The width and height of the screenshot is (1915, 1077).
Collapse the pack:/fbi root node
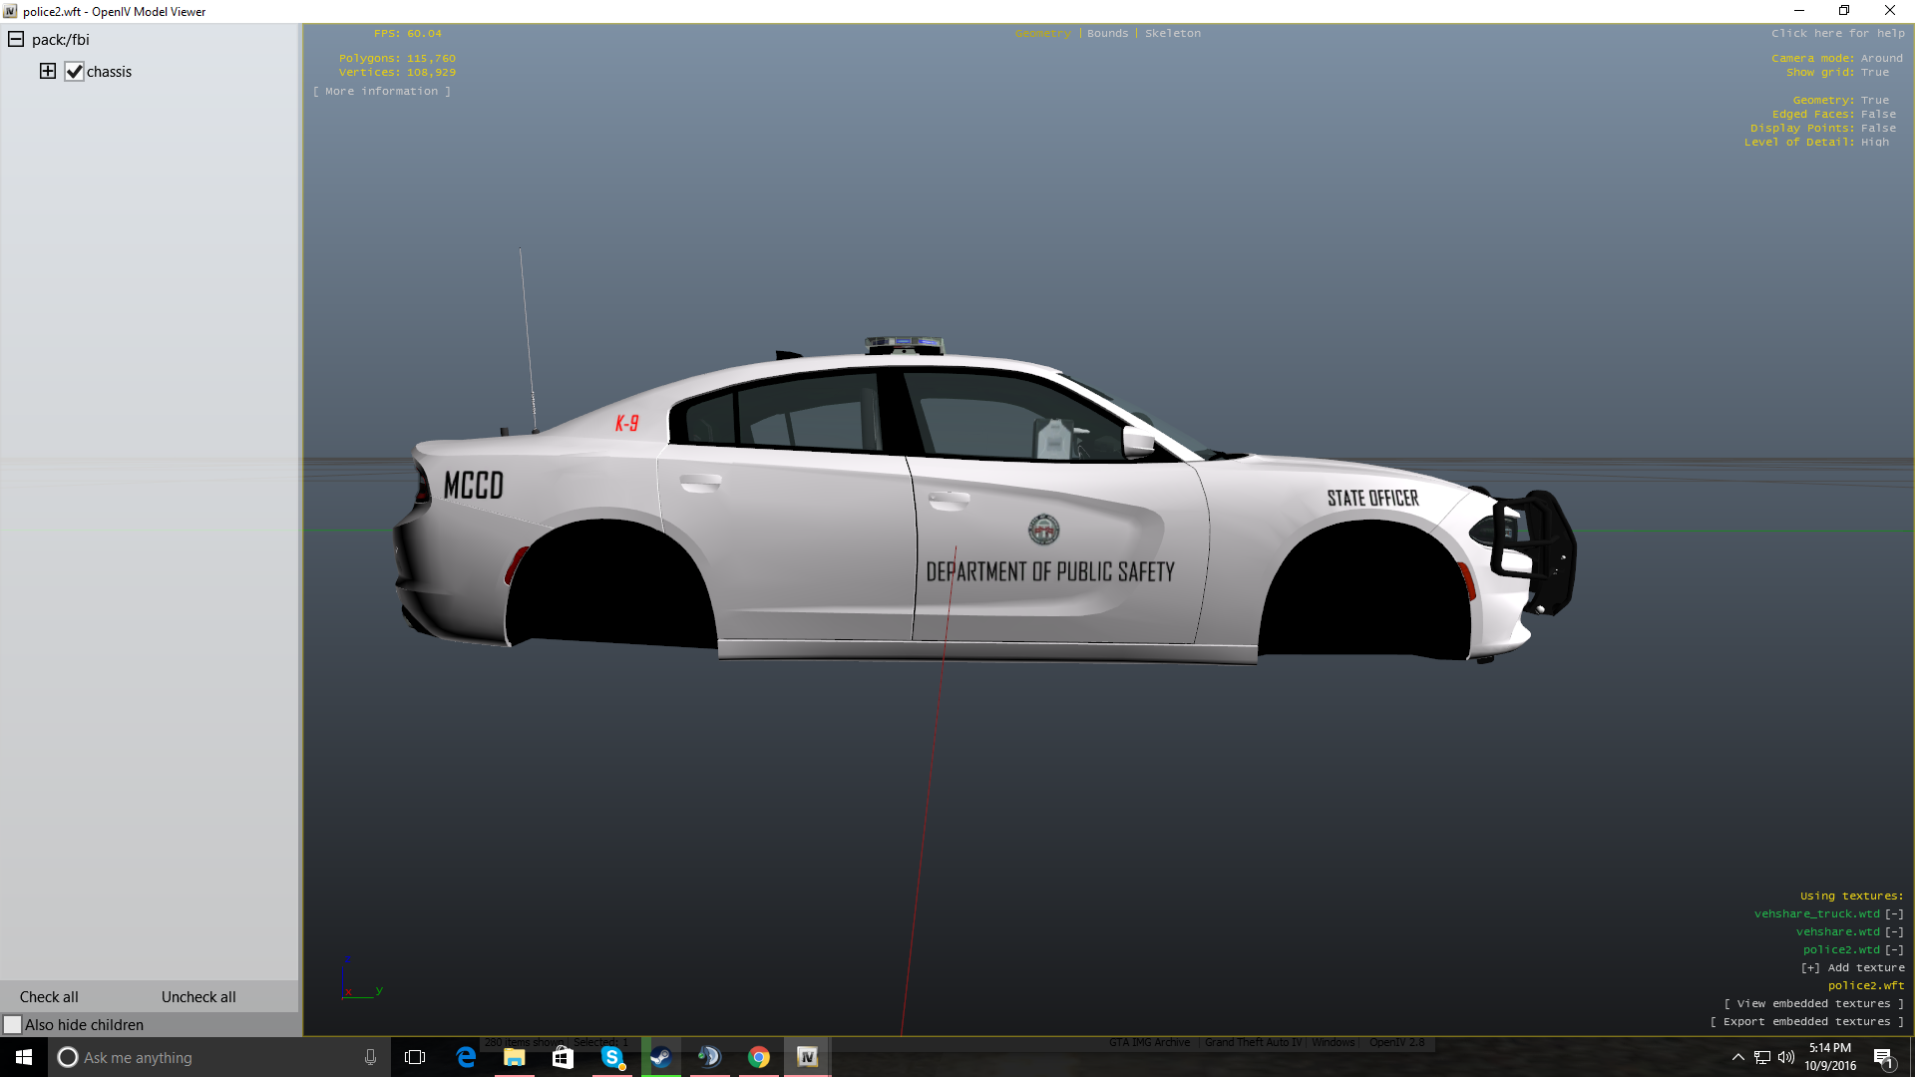click(16, 40)
